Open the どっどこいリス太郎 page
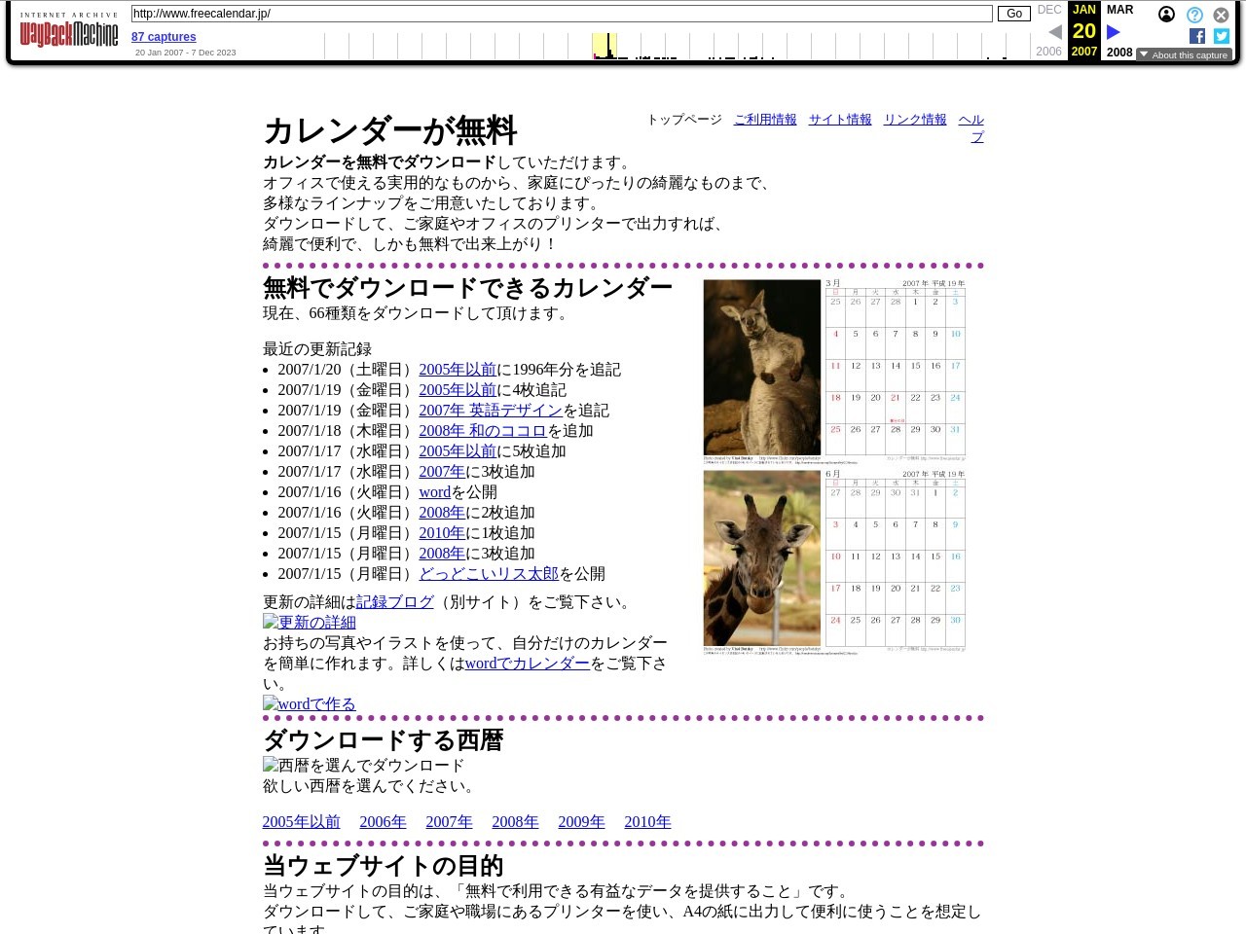 point(489,573)
